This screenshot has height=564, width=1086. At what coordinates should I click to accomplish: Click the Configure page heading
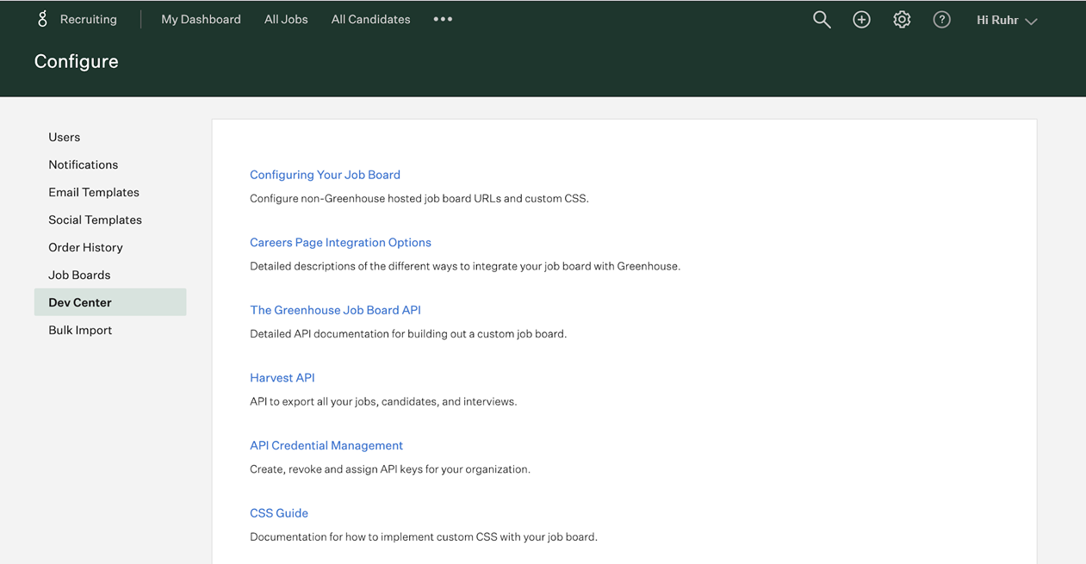(77, 61)
